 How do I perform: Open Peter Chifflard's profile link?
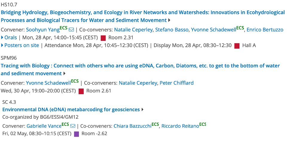[x=176, y=83]
